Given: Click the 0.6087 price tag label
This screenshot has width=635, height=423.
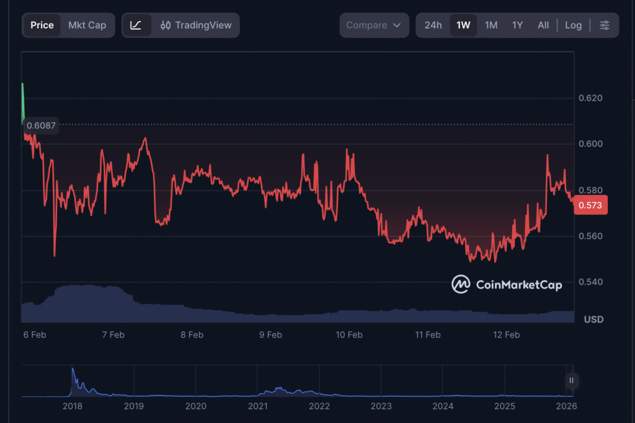Looking at the screenshot, I should pyautogui.click(x=41, y=125).
